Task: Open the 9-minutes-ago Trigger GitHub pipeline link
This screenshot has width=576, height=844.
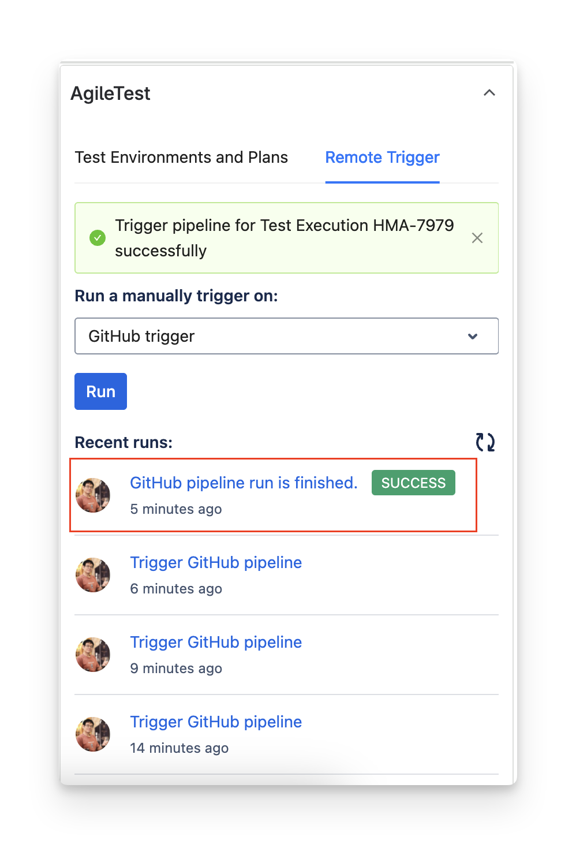Action: [216, 642]
